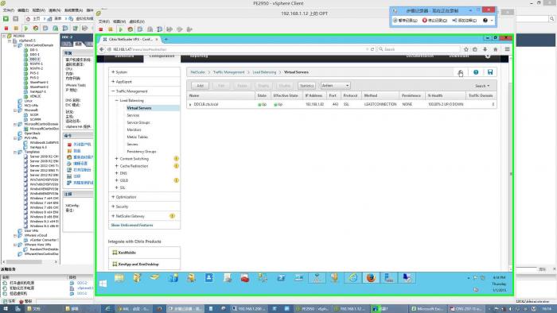Click the Start button in the guest VM taskbar
Viewport: 557px width, 313px height.
point(103,284)
